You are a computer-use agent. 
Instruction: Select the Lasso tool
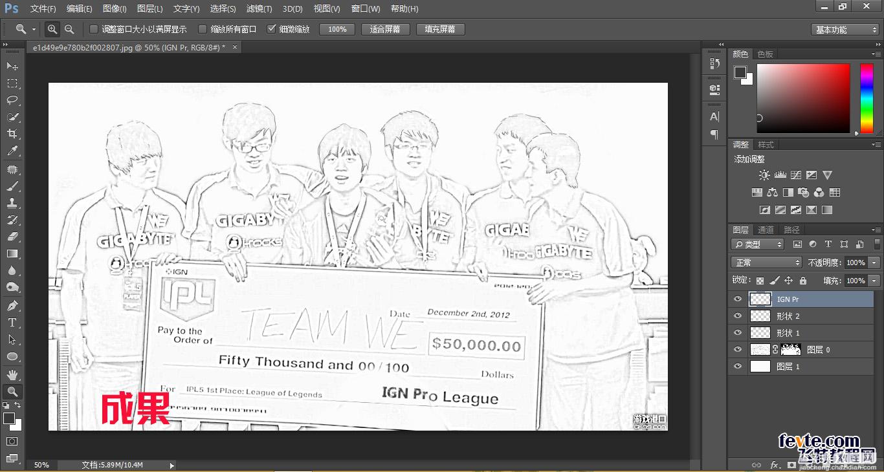pyautogui.click(x=12, y=100)
